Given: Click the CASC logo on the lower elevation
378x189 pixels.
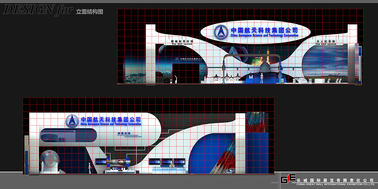Looking at the screenshot, I should tap(72, 121).
